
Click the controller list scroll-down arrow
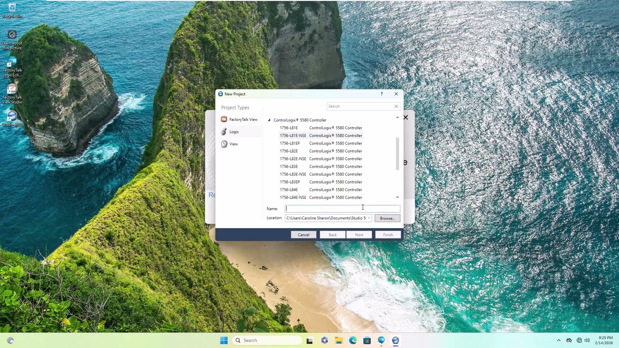pyautogui.click(x=398, y=197)
